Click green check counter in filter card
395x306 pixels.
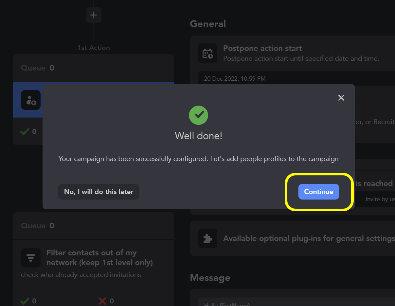25,301
